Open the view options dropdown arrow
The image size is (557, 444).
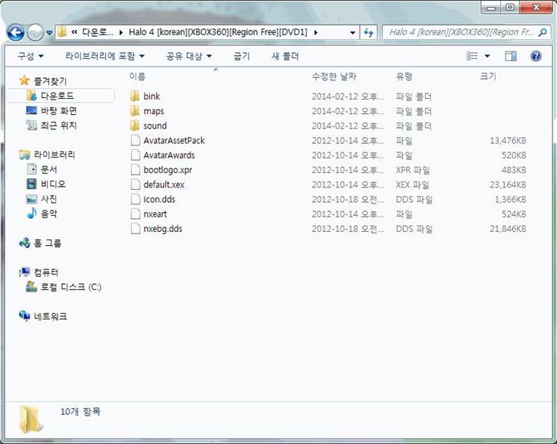[487, 56]
